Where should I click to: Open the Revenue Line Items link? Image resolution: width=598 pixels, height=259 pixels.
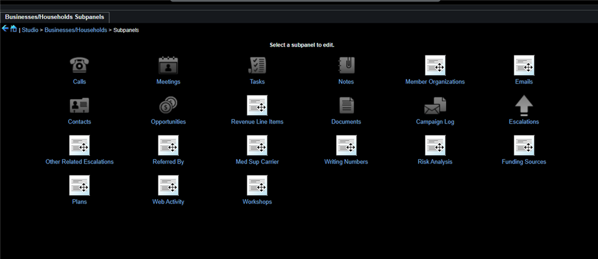pyautogui.click(x=257, y=122)
